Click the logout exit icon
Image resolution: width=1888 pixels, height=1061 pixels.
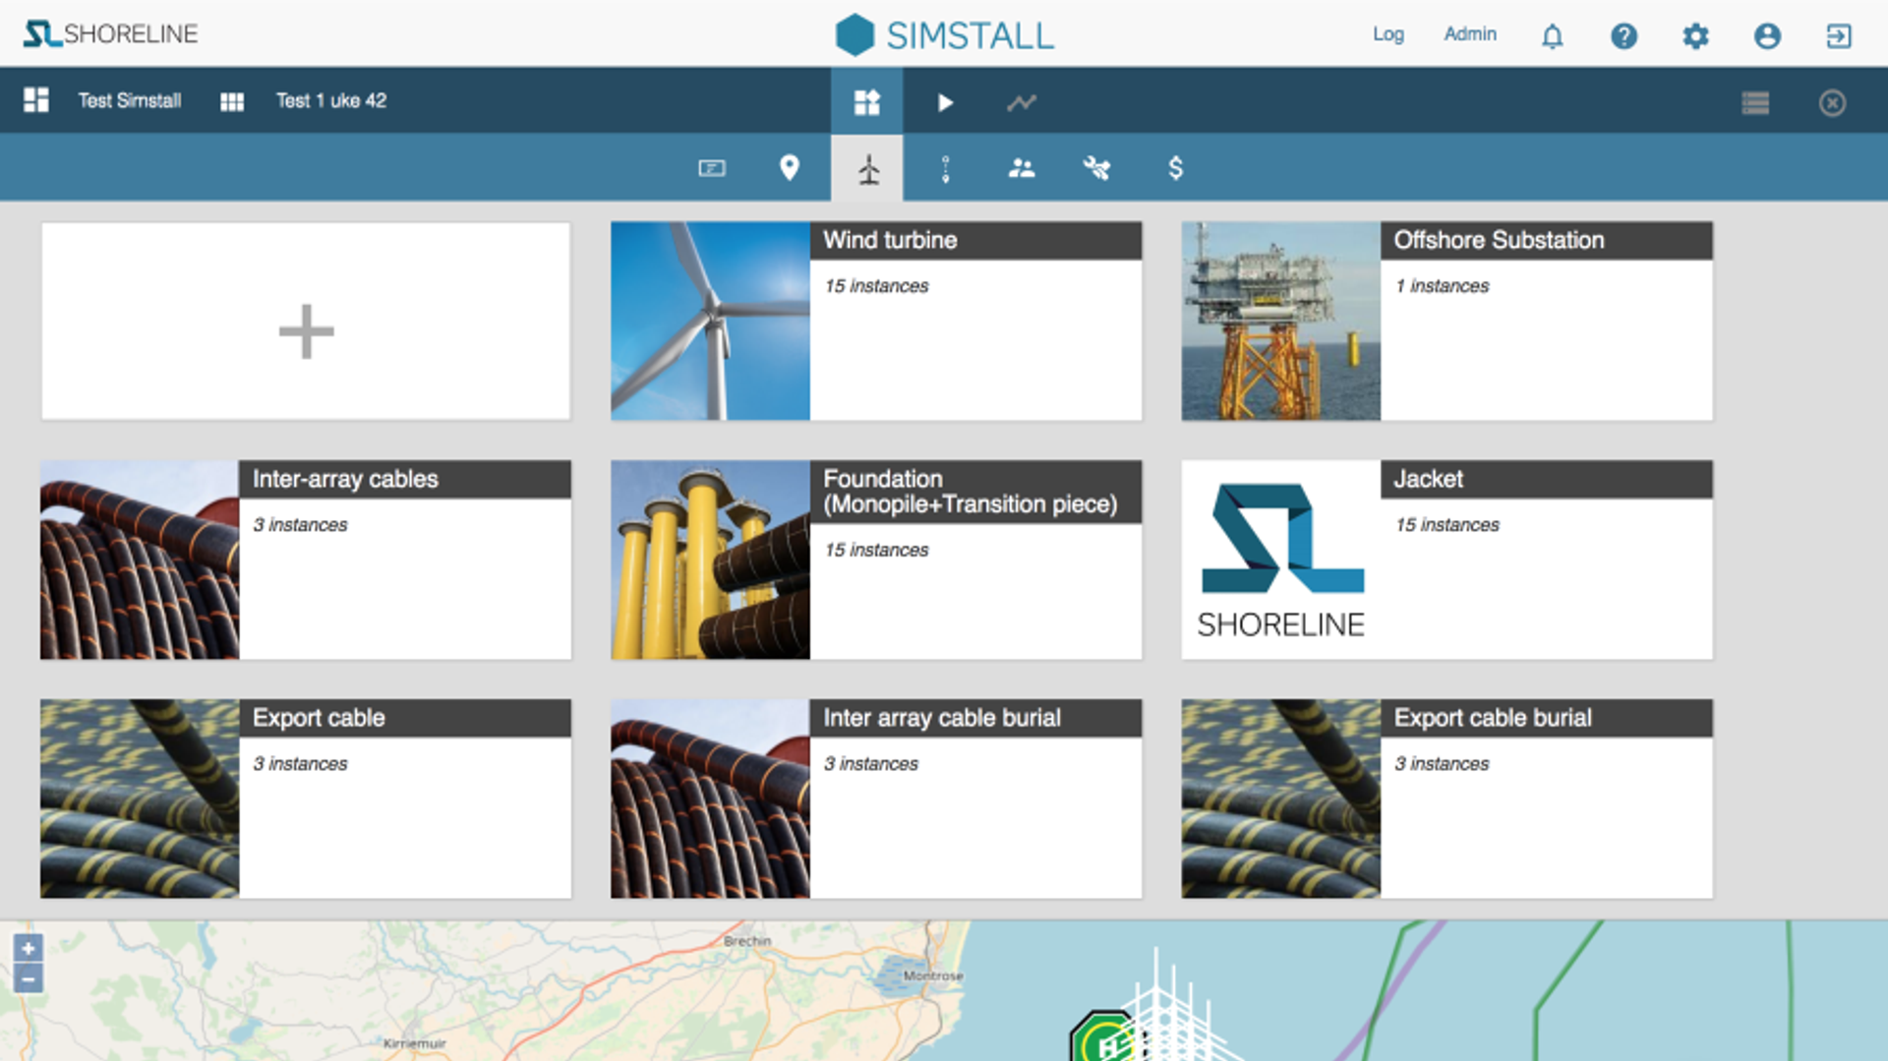[x=1838, y=36]
